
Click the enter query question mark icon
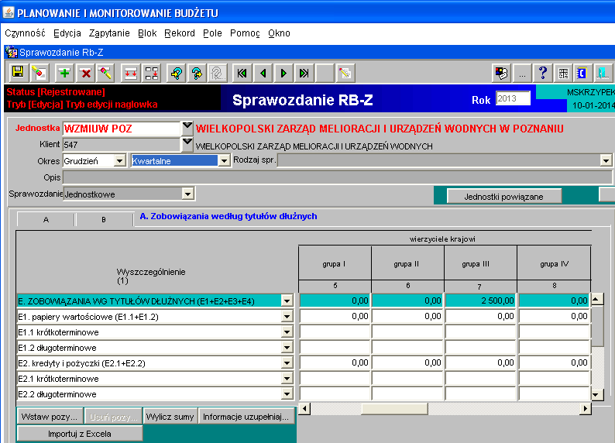[x=177, y=73]
